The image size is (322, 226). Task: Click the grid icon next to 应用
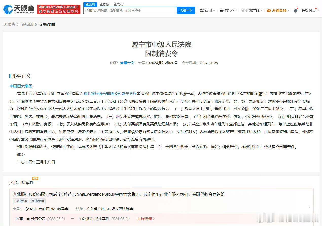click(x=202, y=11)
